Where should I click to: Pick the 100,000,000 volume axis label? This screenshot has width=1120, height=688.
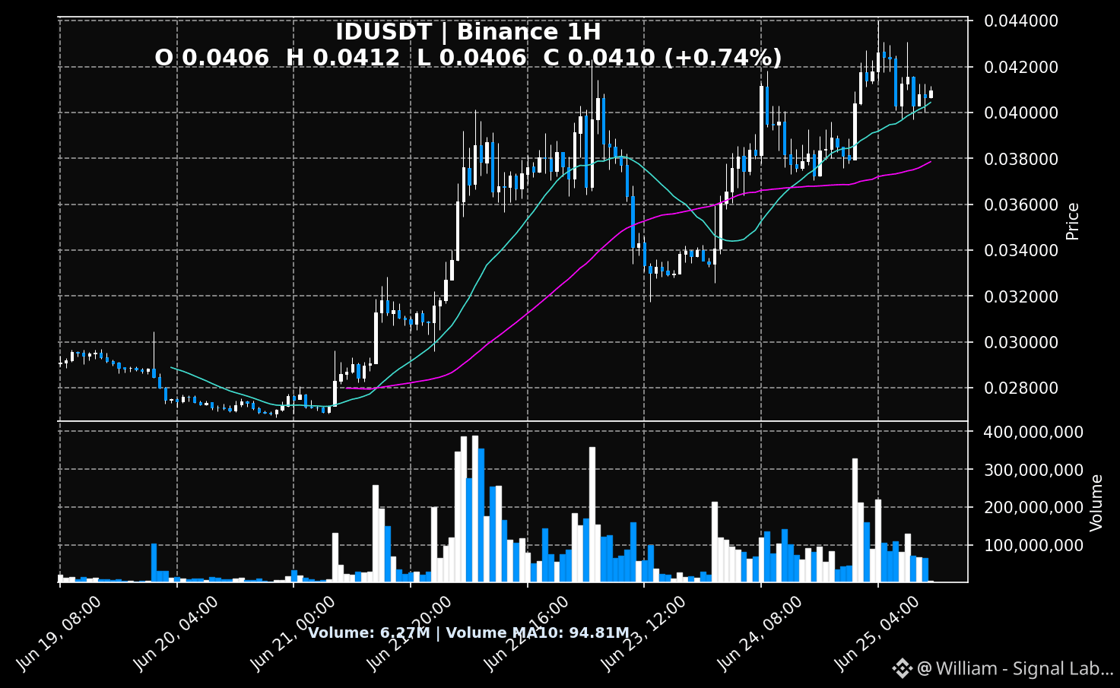pos(1033,546)
